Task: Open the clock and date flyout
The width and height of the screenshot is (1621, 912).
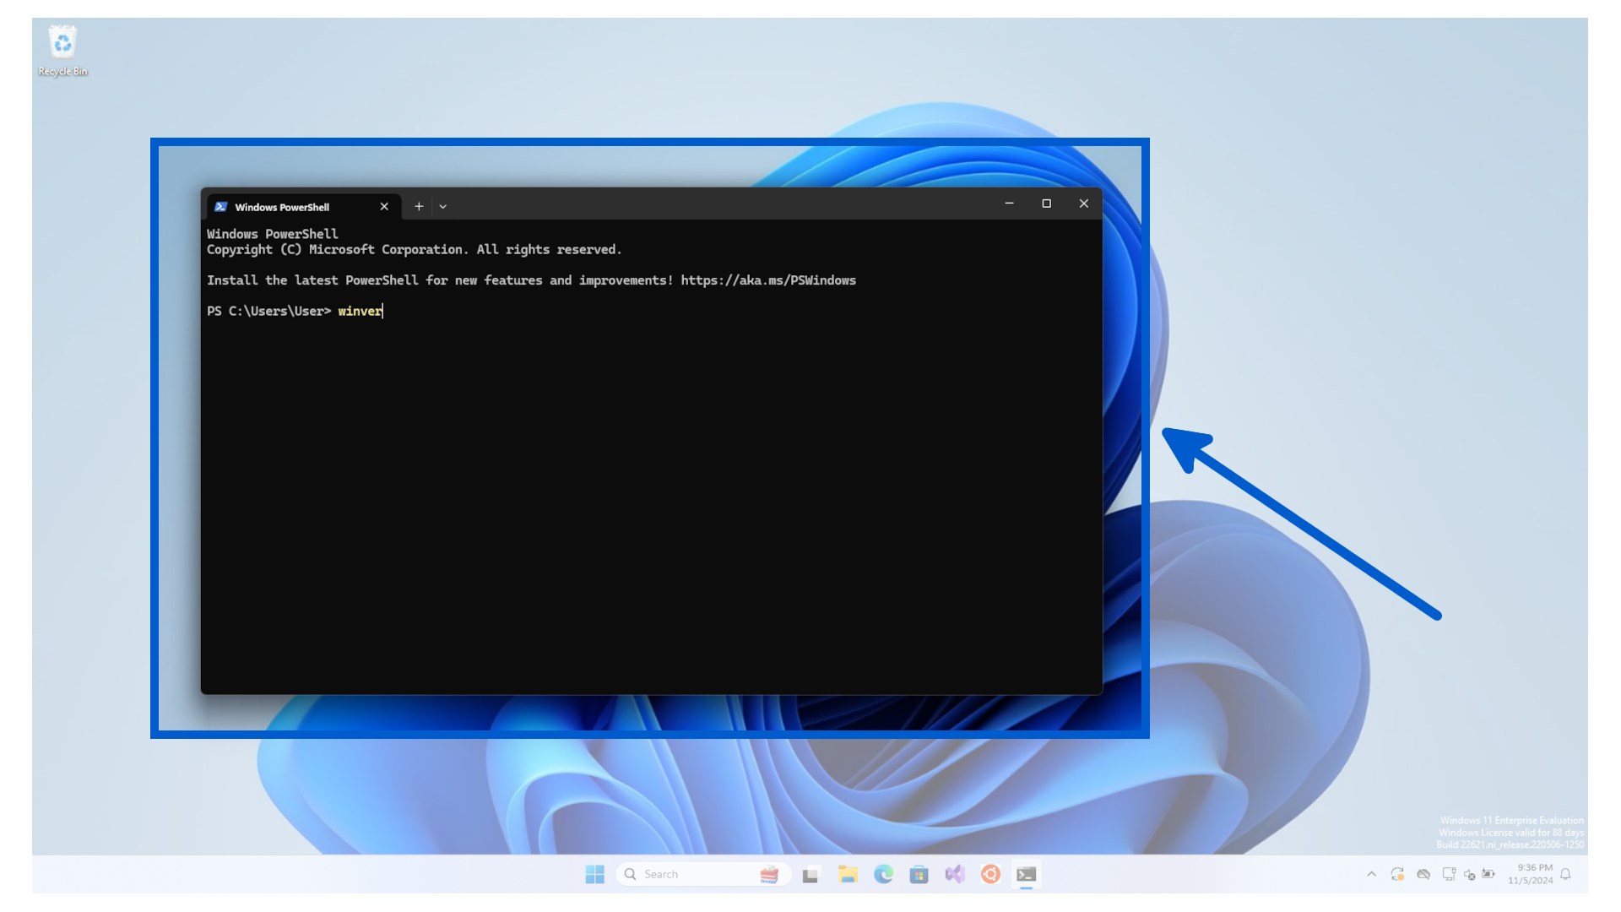Action: [x=1530, y=874]
